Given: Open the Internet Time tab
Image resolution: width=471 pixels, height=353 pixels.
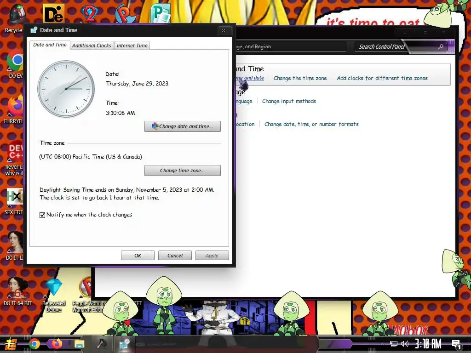Looking at the screenshot, I should (x=132, y=46).
